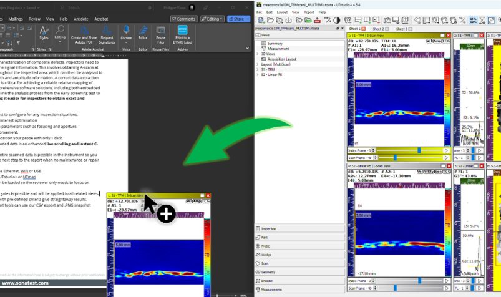Click the help scroll question-mark icon in UTstudio+

(405, 20)
